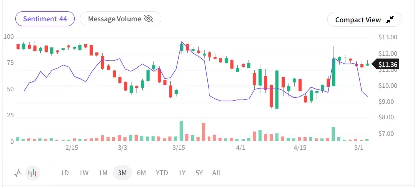This screenshot has height=188, width=417.
Task: Switch to line chart icon
Action: (18, 173)
